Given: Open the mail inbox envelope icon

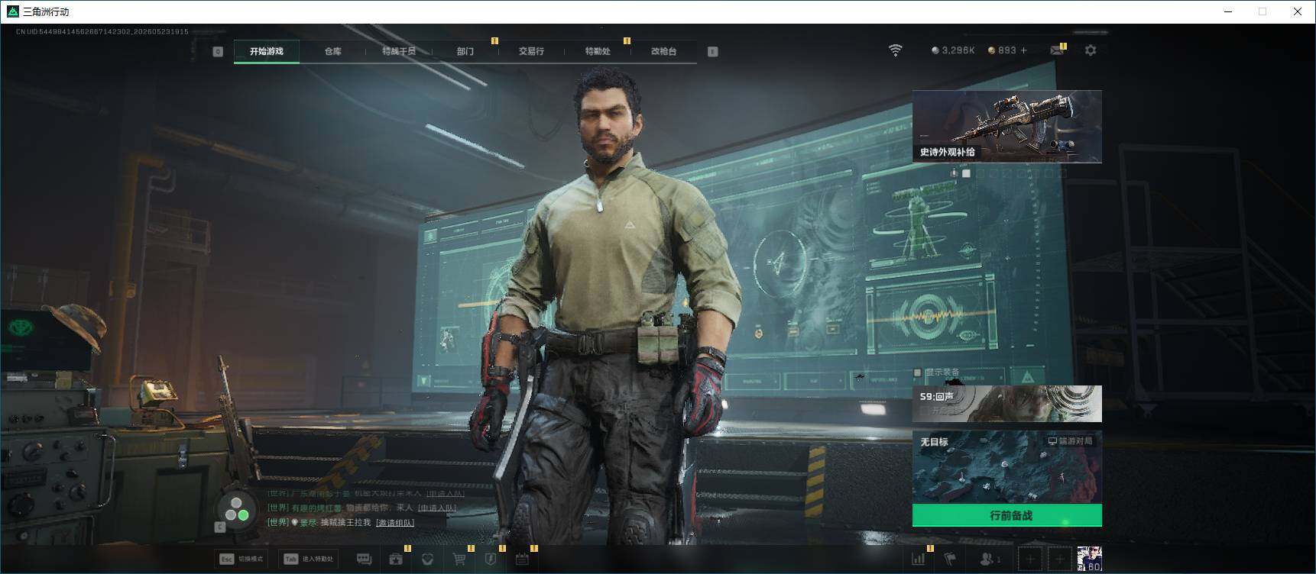Looking at the screenshot, I should click(x=1057, y=50).
